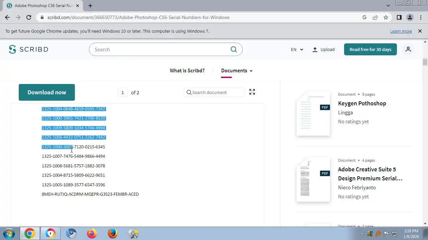Click the Google icon in address bar

pos(364,17)
